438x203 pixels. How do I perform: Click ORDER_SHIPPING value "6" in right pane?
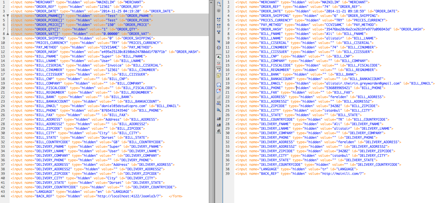335,16
